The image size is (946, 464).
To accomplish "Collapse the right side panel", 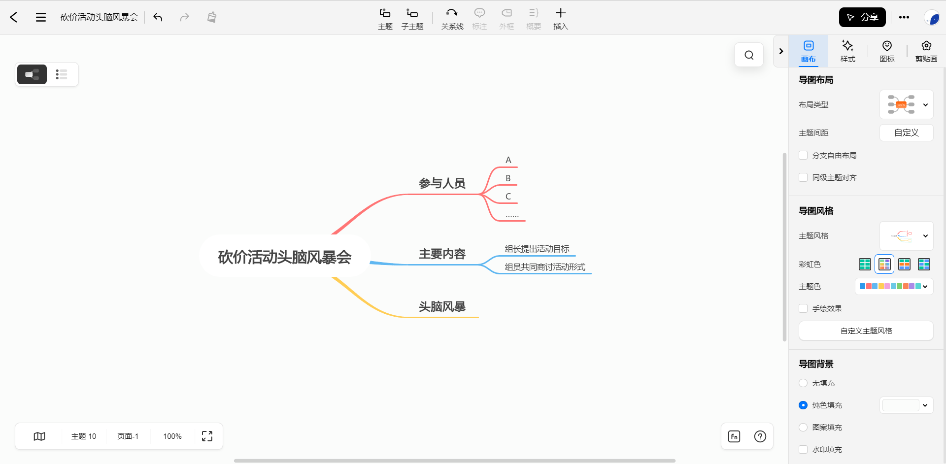I will 781,51.
